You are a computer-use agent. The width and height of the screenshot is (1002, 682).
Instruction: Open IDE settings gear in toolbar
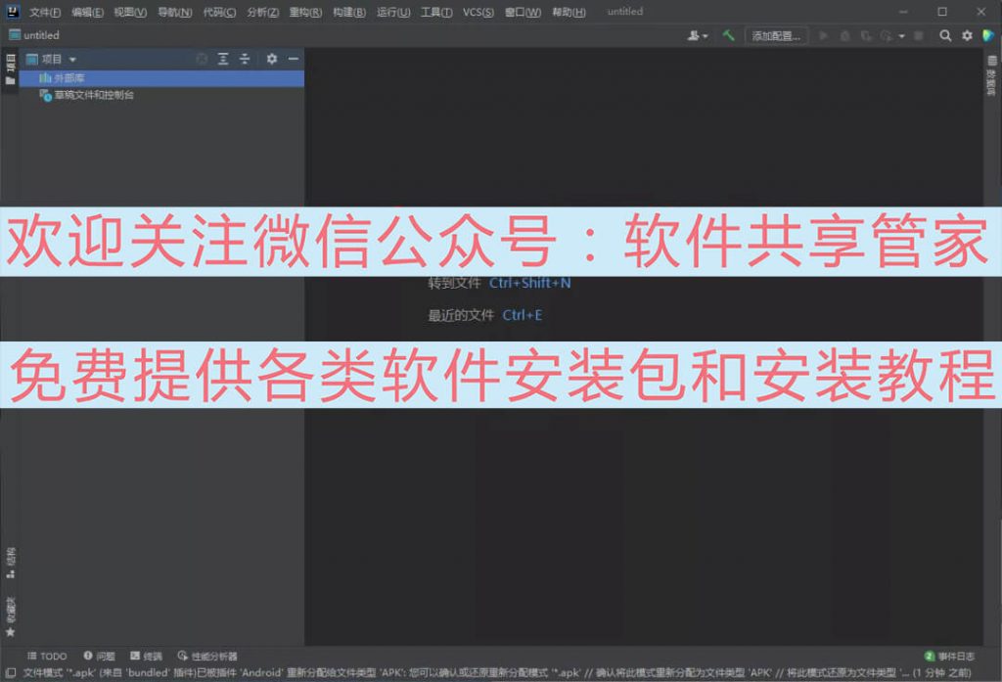(968, 36)
